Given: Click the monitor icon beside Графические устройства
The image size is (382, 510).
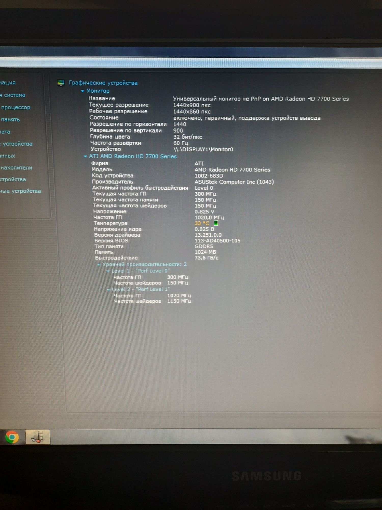Looking at the screenshot, I should pos(61,83).
